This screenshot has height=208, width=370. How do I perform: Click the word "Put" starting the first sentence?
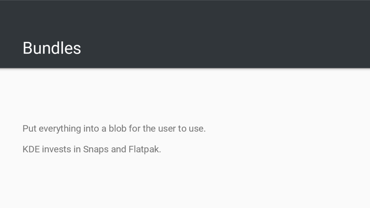point(30,129)
